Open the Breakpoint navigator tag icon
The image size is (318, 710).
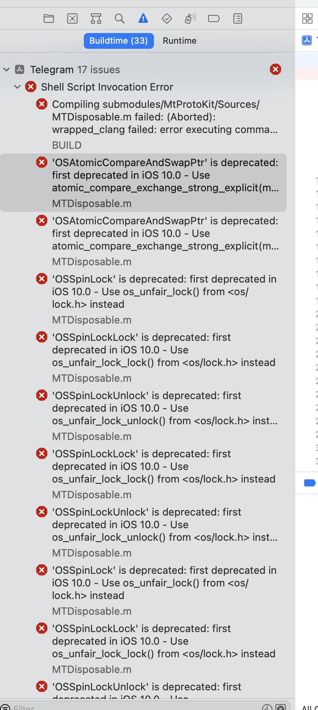[213, 18]
